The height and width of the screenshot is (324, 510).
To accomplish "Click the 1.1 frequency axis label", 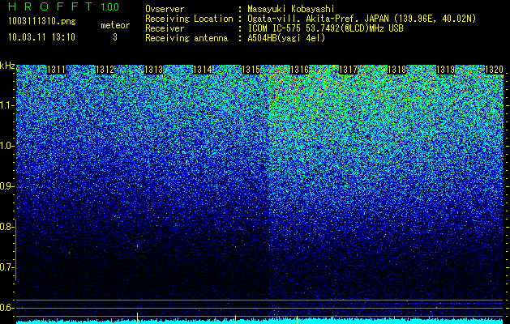I will click(6, 105).
